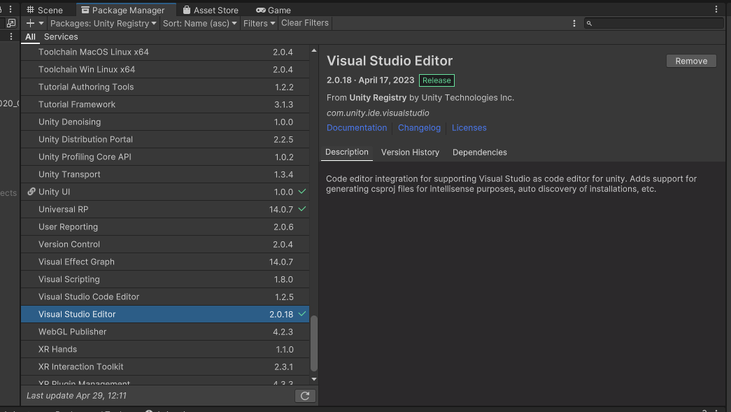Open the Changelog link
This screenshot has height=412, width=731.
419,128
